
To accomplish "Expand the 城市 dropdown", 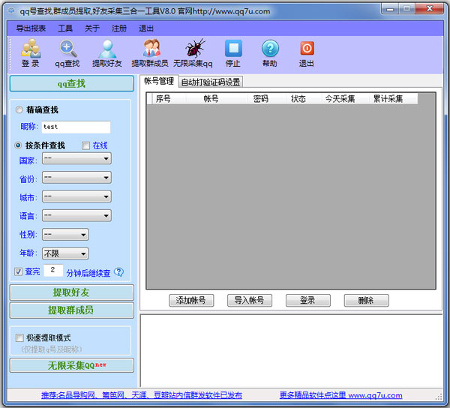I will (x=76, y=196).
